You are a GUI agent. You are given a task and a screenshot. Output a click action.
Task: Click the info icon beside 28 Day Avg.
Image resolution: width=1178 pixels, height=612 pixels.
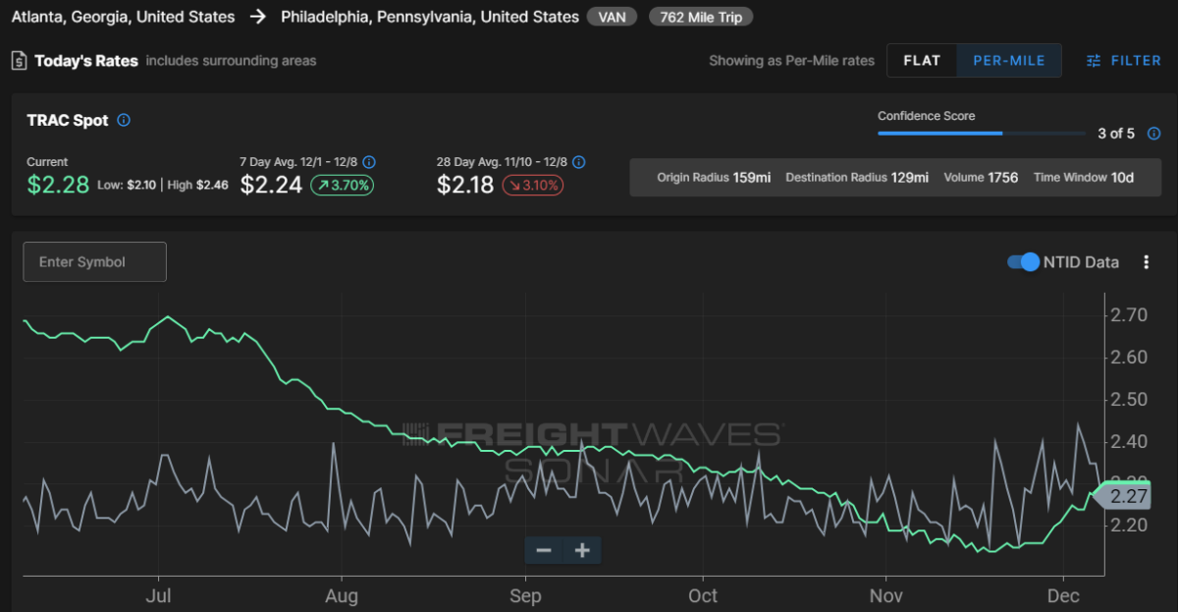click(x=579, y=162)
